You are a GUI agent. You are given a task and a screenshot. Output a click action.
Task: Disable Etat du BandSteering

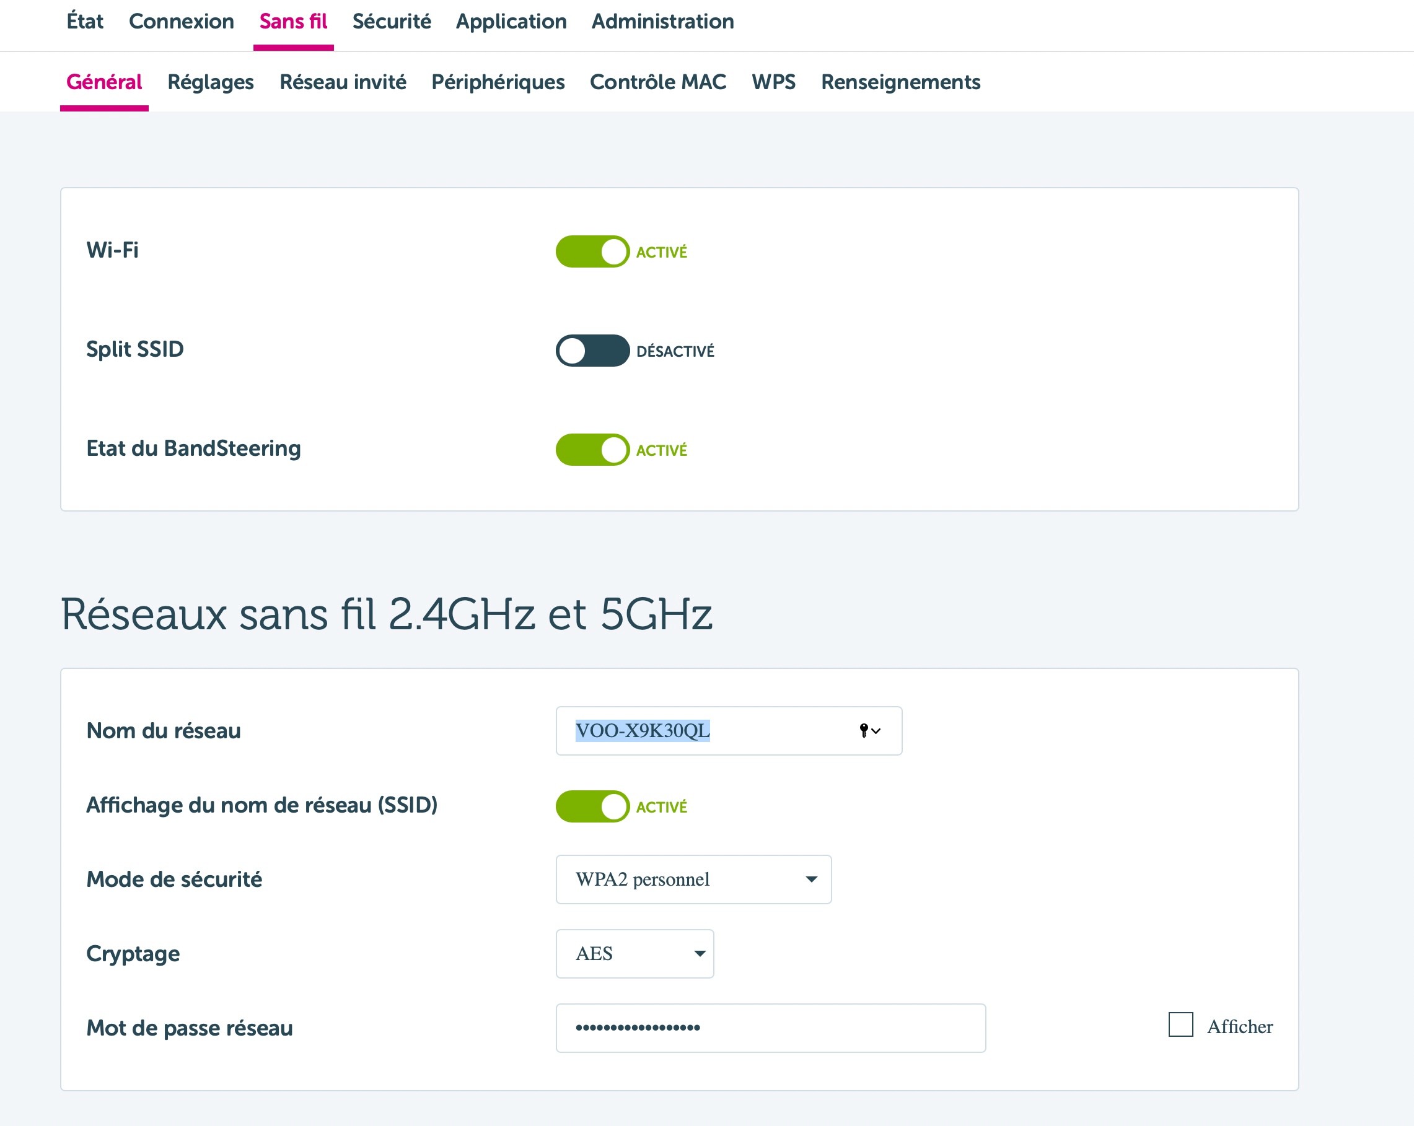592,450
